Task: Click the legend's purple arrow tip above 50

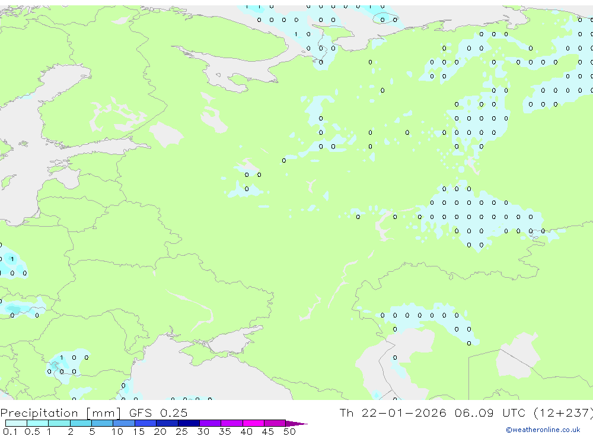Action: tap(297, 424)
